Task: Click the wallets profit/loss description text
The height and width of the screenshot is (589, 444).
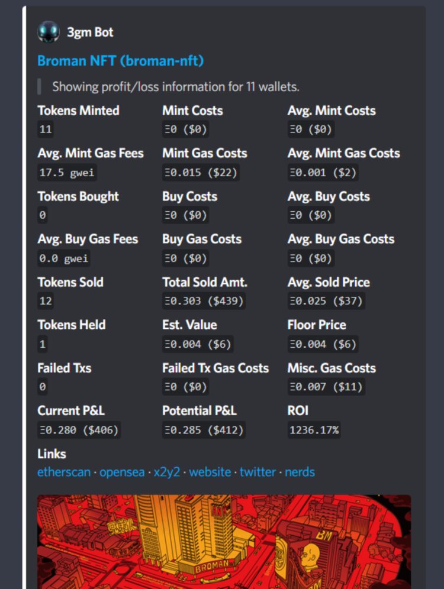Action: (x=175, y=86)
